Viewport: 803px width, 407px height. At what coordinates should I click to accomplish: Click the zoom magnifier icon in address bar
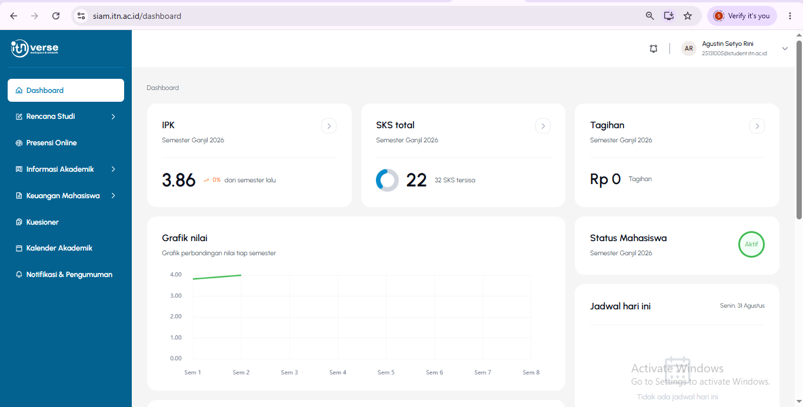(x=649, y=16)
